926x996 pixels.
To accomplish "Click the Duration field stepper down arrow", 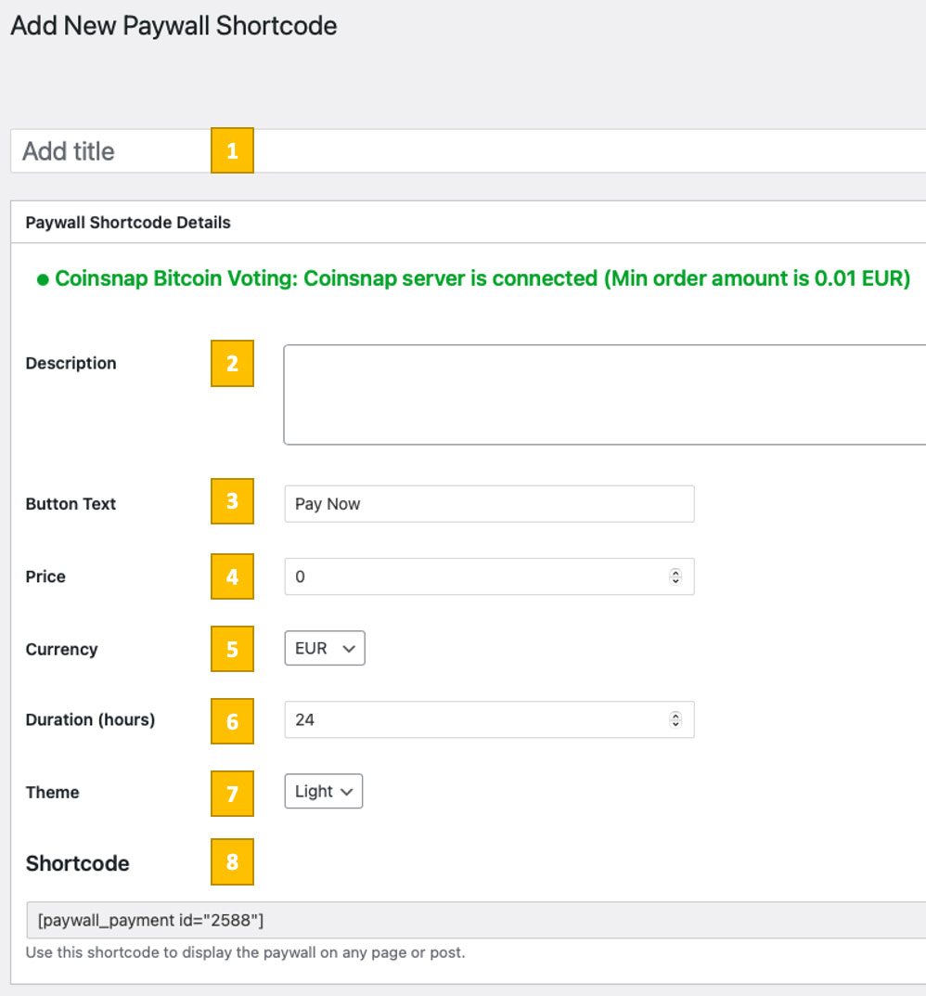I will coord(676,723).
